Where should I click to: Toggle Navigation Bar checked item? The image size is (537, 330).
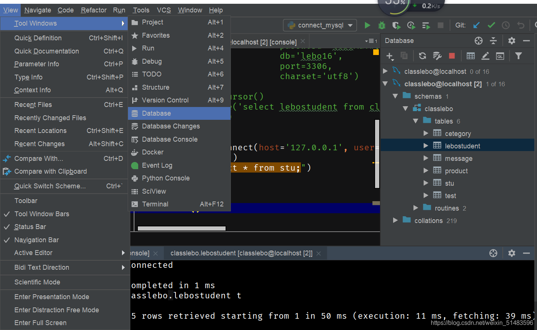(65, 240)
